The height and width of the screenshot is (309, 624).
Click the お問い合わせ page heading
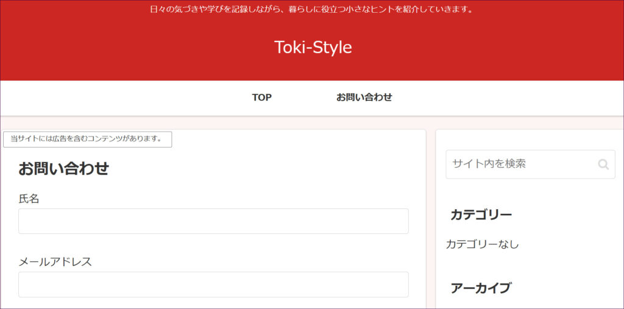tap(63, 169)
